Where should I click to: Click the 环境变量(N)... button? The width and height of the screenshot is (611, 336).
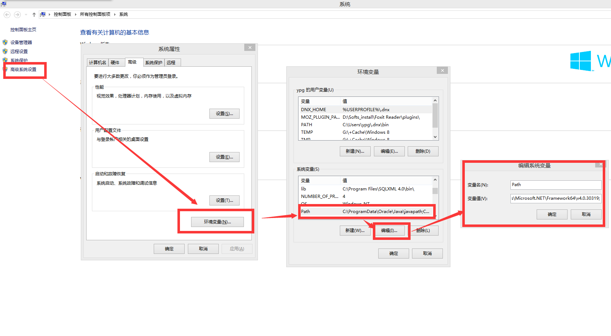(x=217, y=222)
